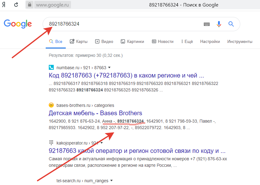Open the Код 892187663 result link
Screen dimensions: 260x185
126,75
